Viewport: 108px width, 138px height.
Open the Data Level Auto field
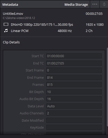[x=74, y=106]
